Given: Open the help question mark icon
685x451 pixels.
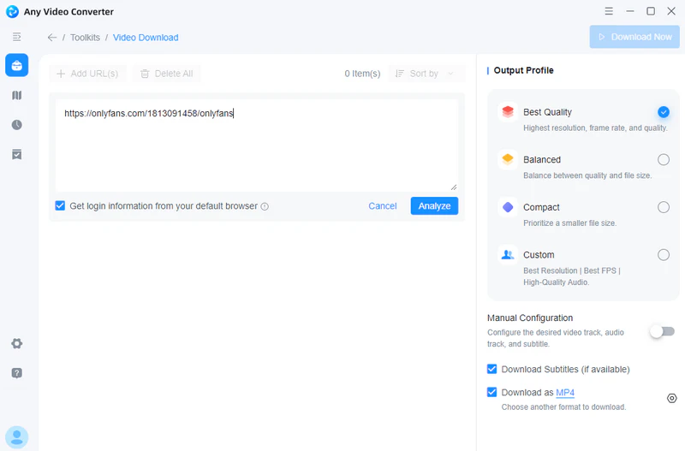Looking at the screenshot, I should click(16, 373).
